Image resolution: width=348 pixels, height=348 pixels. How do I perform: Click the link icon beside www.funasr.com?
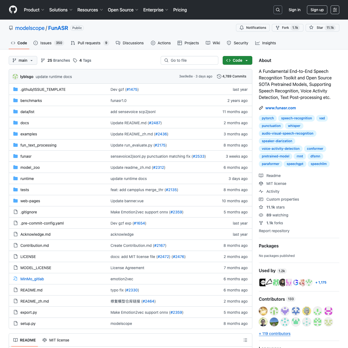click(261, 108)
